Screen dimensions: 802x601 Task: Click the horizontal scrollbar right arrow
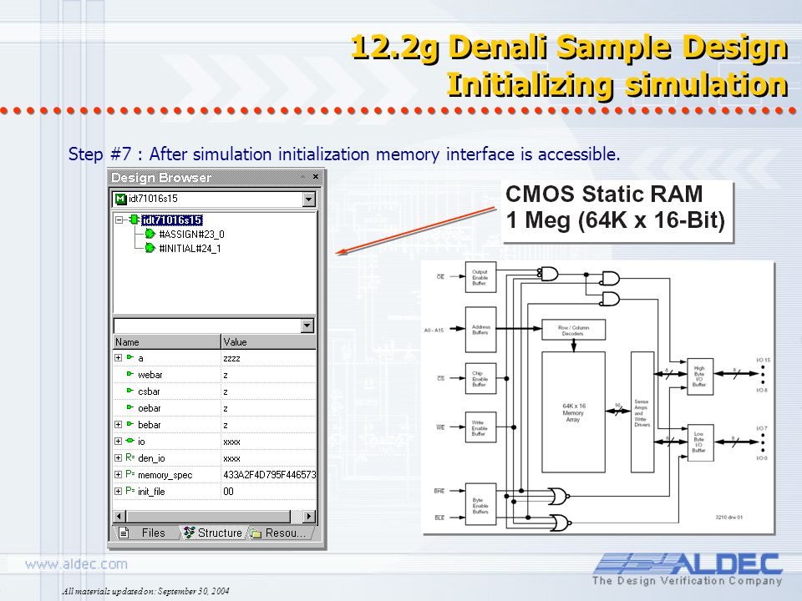309,516
